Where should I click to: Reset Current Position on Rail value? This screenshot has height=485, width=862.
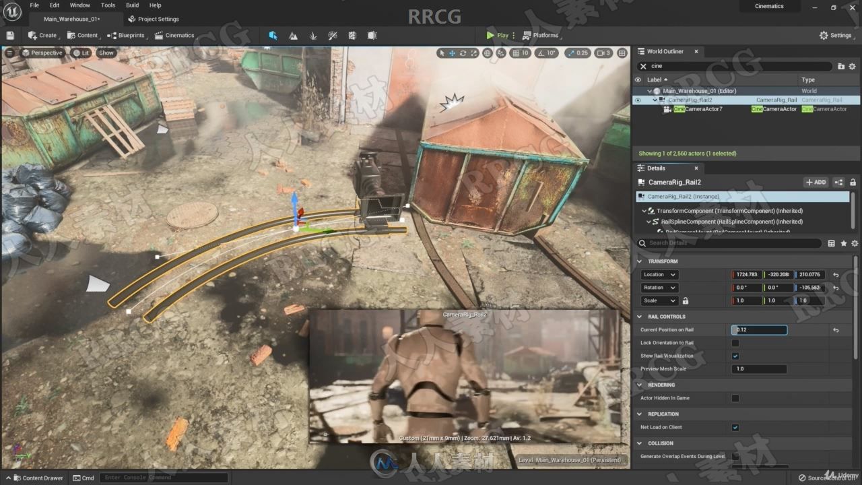(x=836, y=330)
